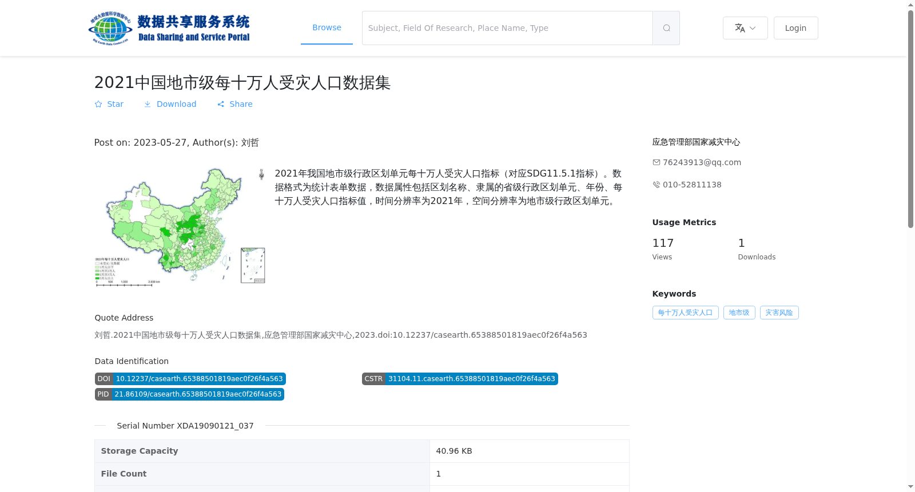Click the phone icon beside 010-52811138
Screen dimensions: 915x492
[x=657, y=185]
